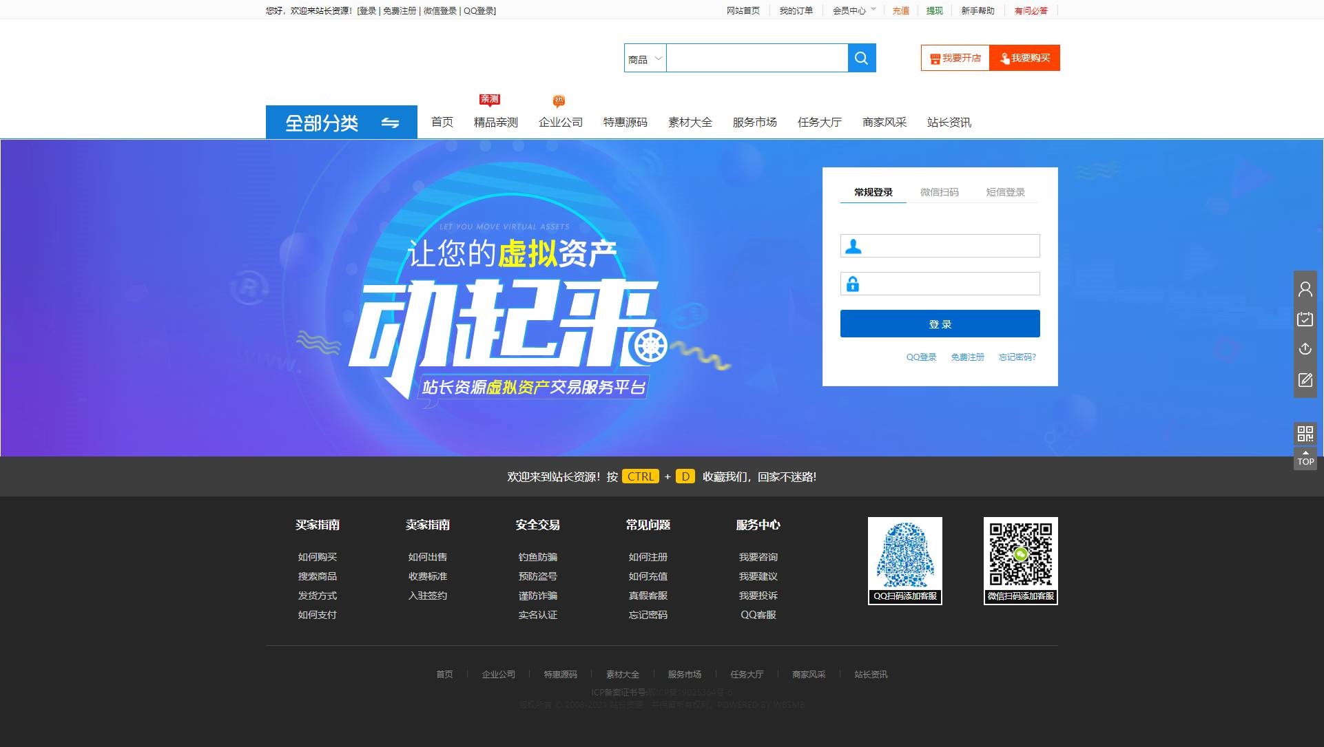Viewport: 1324px width, 747px height.
Task: Click the 我要投诉 footer link
Action: 758,596
